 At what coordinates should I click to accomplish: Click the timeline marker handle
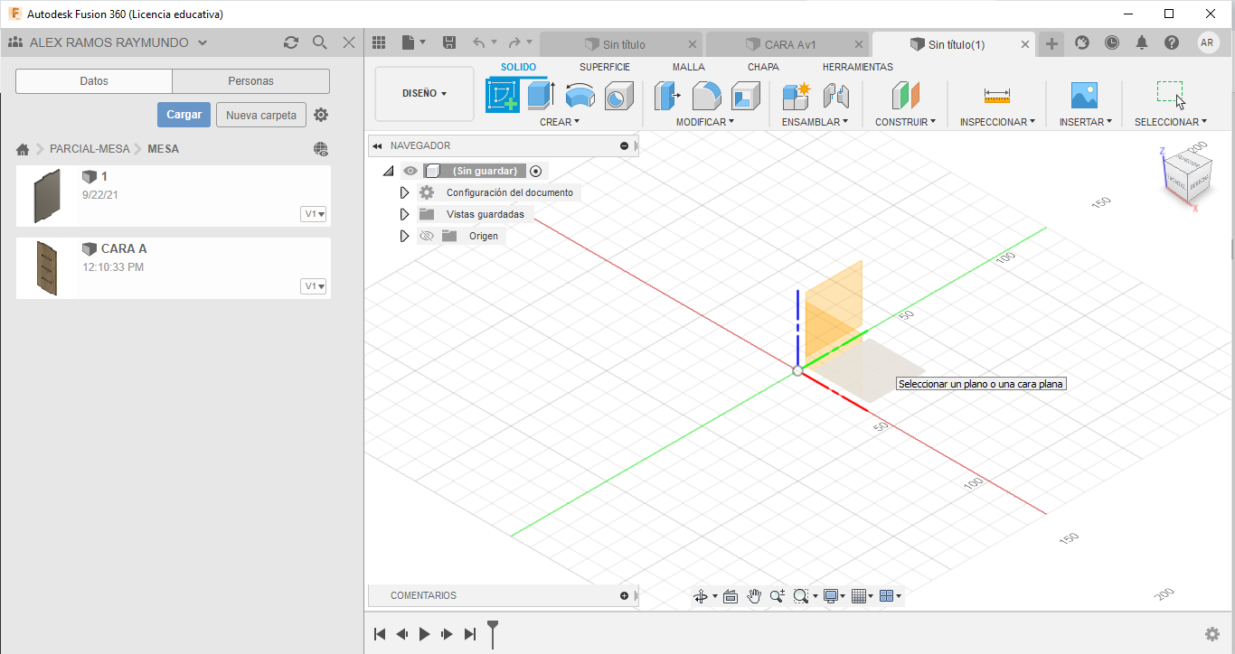tap(493, 632)
